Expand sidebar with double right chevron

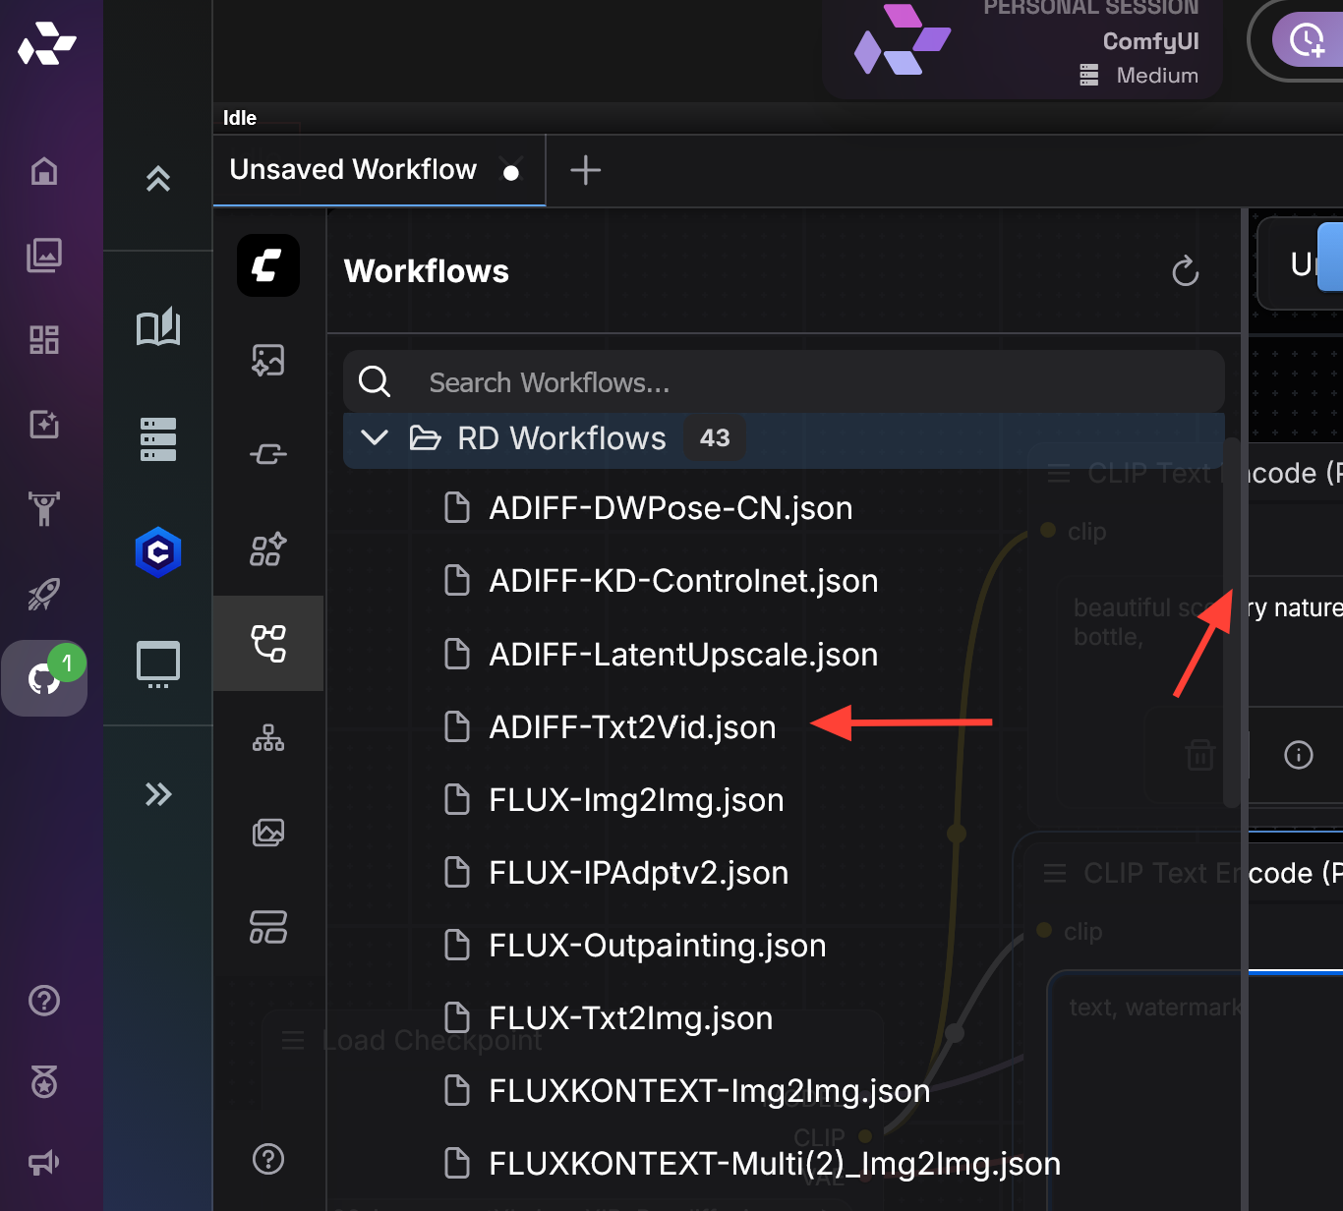[x=158, y=794]
